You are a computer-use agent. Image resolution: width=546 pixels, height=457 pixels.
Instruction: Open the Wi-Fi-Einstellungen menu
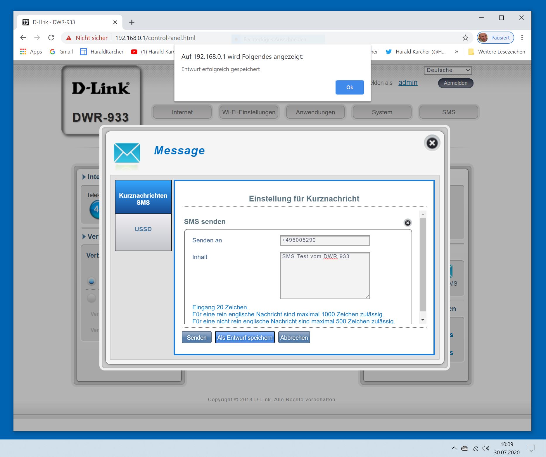249,112
